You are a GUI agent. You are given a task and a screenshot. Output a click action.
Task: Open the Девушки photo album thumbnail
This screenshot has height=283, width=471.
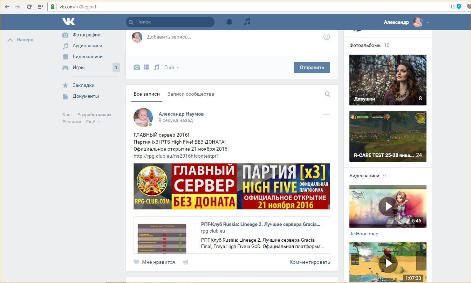(388, 80)
